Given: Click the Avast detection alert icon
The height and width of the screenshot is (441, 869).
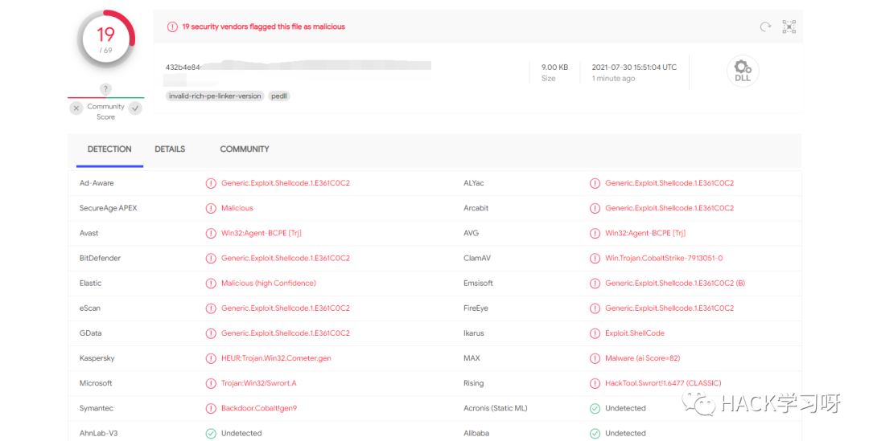Looking at the screenshot, I should [211, 233].
